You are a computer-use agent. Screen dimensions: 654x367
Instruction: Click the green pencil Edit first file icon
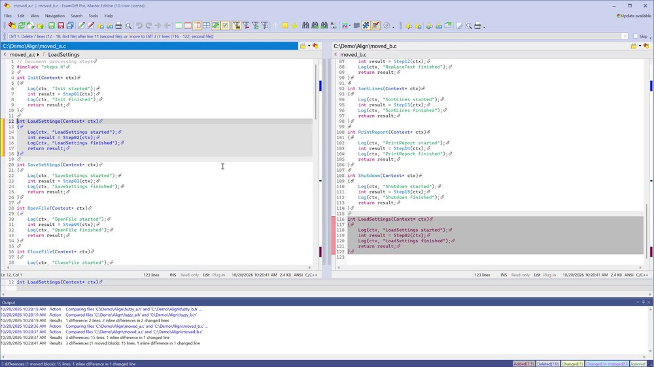[x=81, y=26]
